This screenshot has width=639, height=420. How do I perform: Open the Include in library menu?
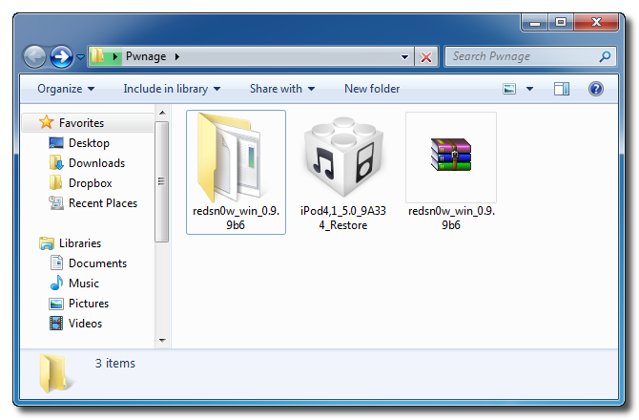(x=172, y=89)
